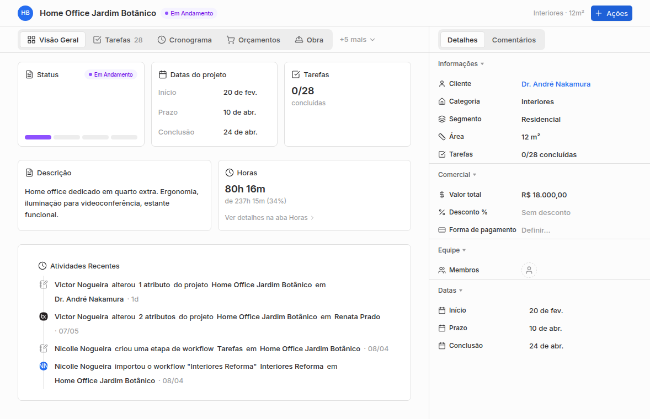
Task: Click the 0/28 count on Tarefas card
Action: point(302,90)
